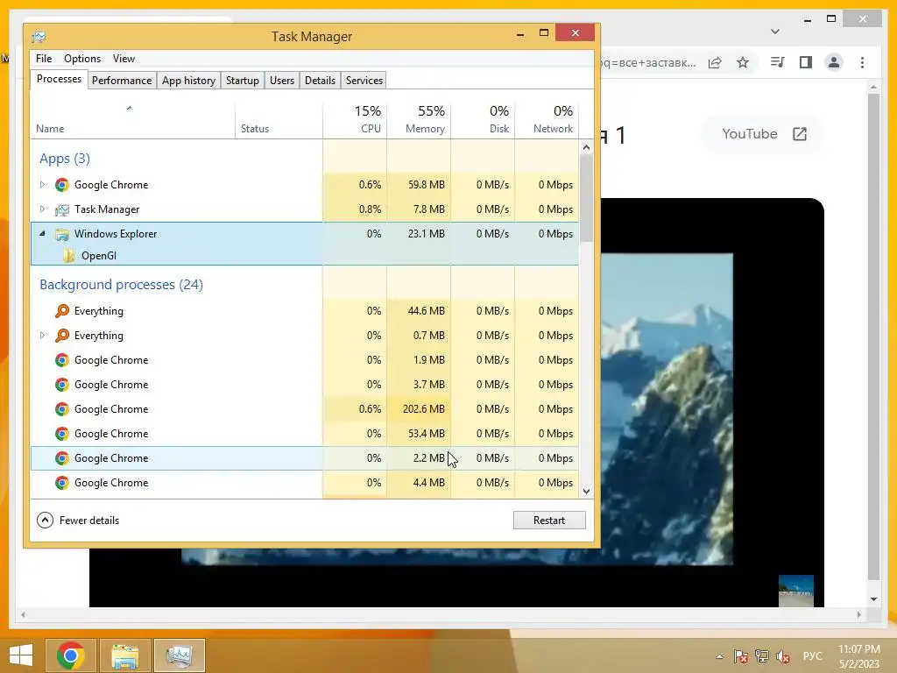This screenshot has height=673, width=897.
Task: Sort by the Memory column header
Action: point(419,119)
